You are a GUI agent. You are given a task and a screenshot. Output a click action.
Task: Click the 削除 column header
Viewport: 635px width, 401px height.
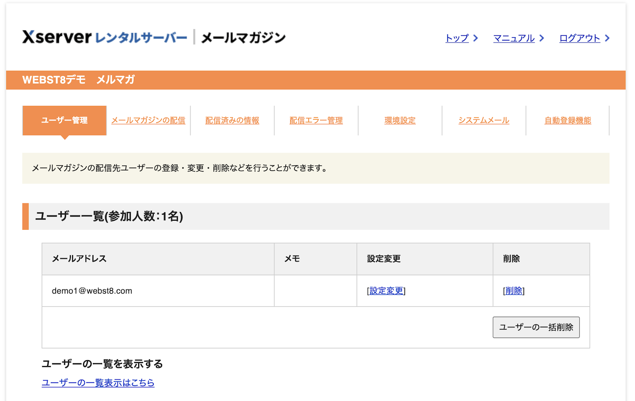coord(542,259)
